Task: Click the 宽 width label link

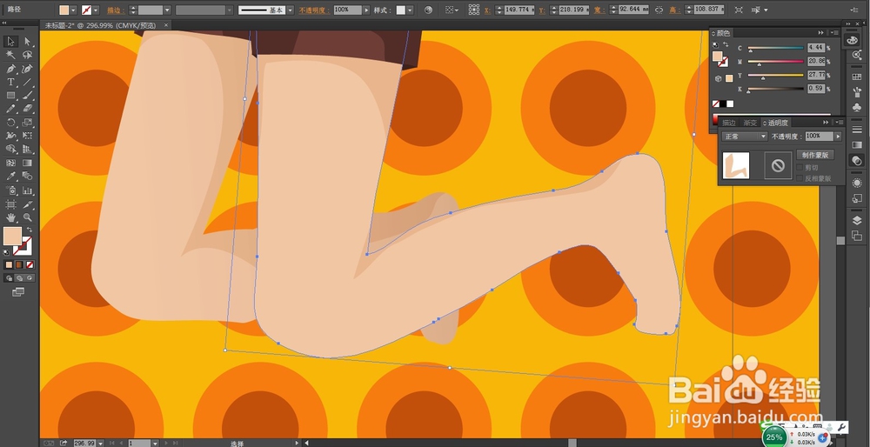Action: (600, 10)
